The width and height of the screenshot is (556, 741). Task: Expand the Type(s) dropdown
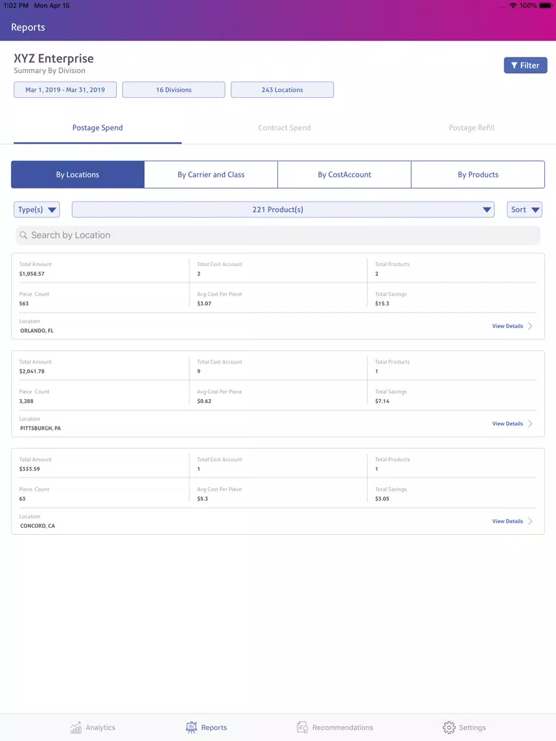[x=37, y=209]
